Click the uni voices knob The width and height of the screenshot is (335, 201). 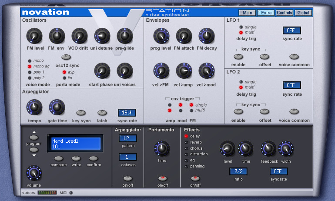click(125, 71)
